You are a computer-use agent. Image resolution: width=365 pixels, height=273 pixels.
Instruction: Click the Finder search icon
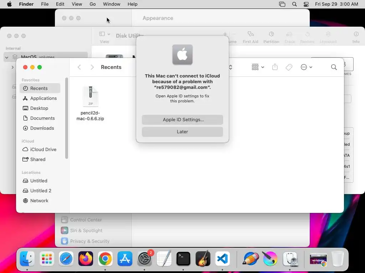[x=334, y=67]
